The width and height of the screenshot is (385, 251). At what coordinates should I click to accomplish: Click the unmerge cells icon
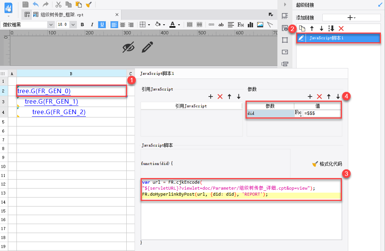pyautogui.click(x=199, y=25)
